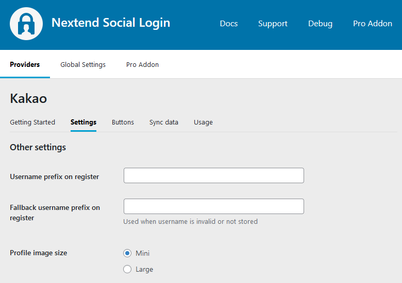Go to Kakao Getting Started tab
402x283 pixels.
(x=32, y=122)
